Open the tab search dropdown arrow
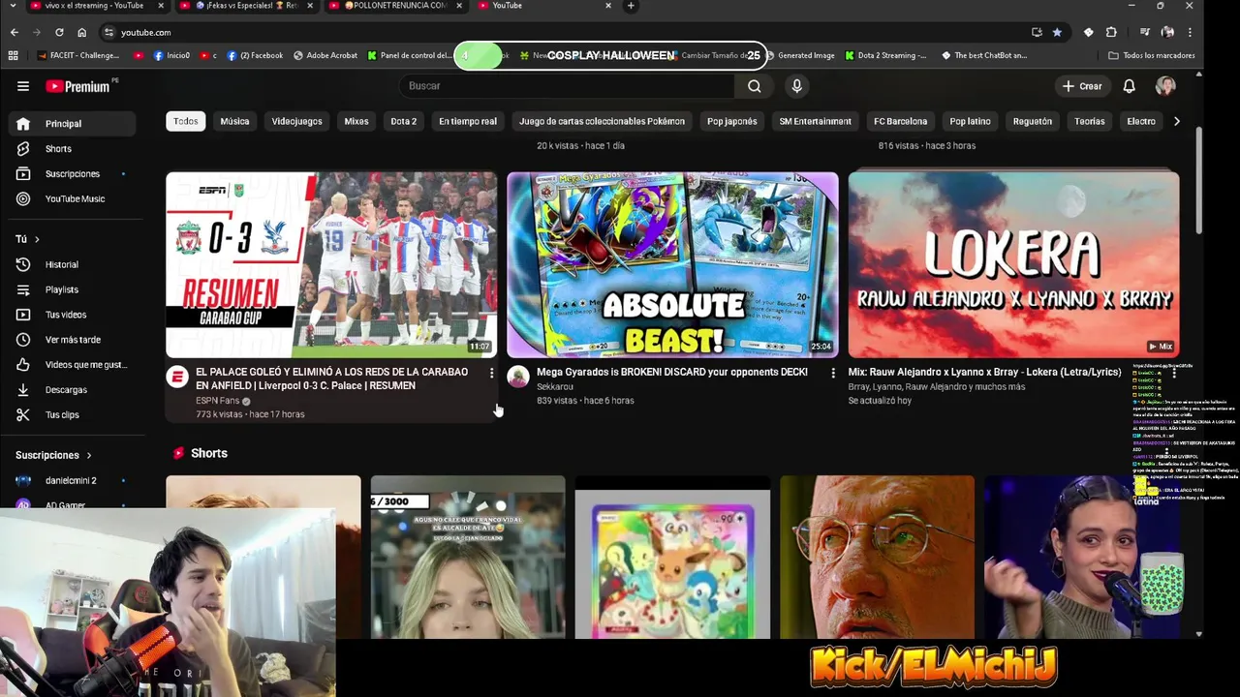 coord(14,6)
